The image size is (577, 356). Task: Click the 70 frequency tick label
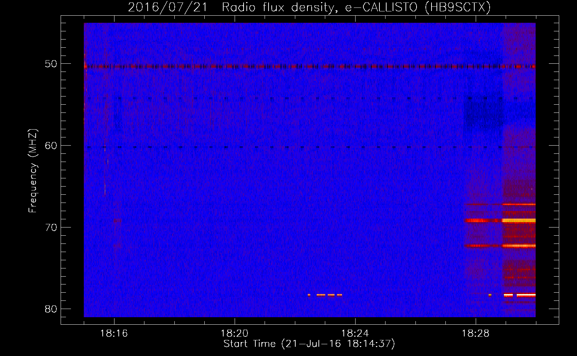click(51, 227)
